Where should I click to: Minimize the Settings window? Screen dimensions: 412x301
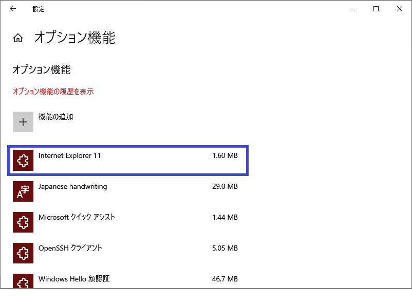[x=352, y=9]
